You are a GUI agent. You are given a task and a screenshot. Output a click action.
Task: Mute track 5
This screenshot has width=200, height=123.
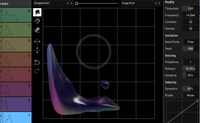coord(1,56)
